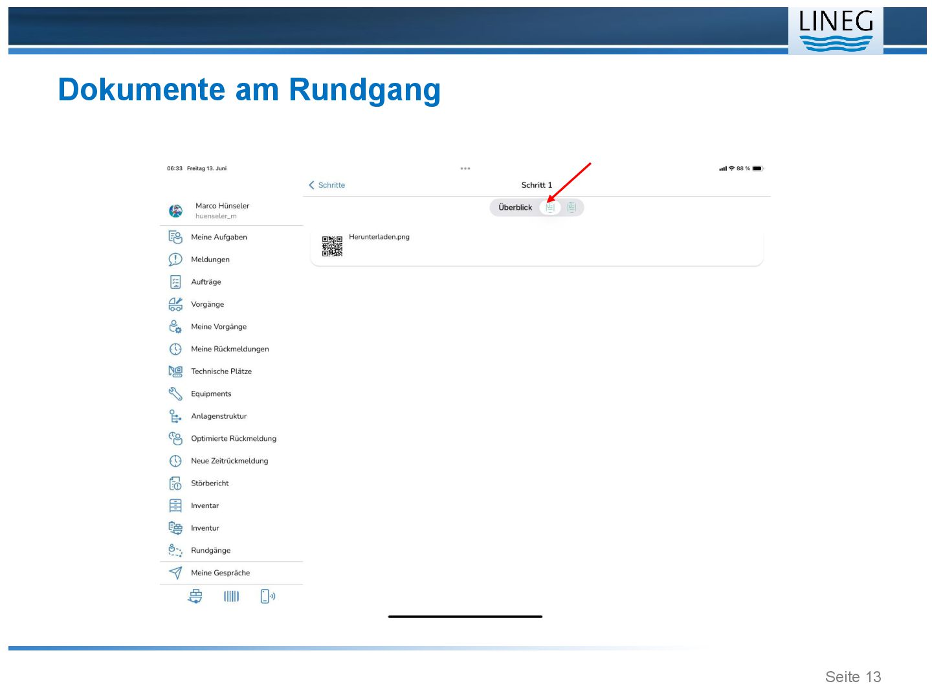The width and height of the screenshot is (932, 699).
Task: Click the Meine Vorgänge person-gear icon
Action: (175, 326)
